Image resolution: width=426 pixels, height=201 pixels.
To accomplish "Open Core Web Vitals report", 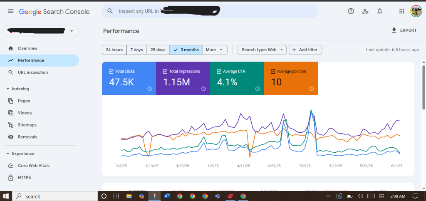I will tap(33, 166).
